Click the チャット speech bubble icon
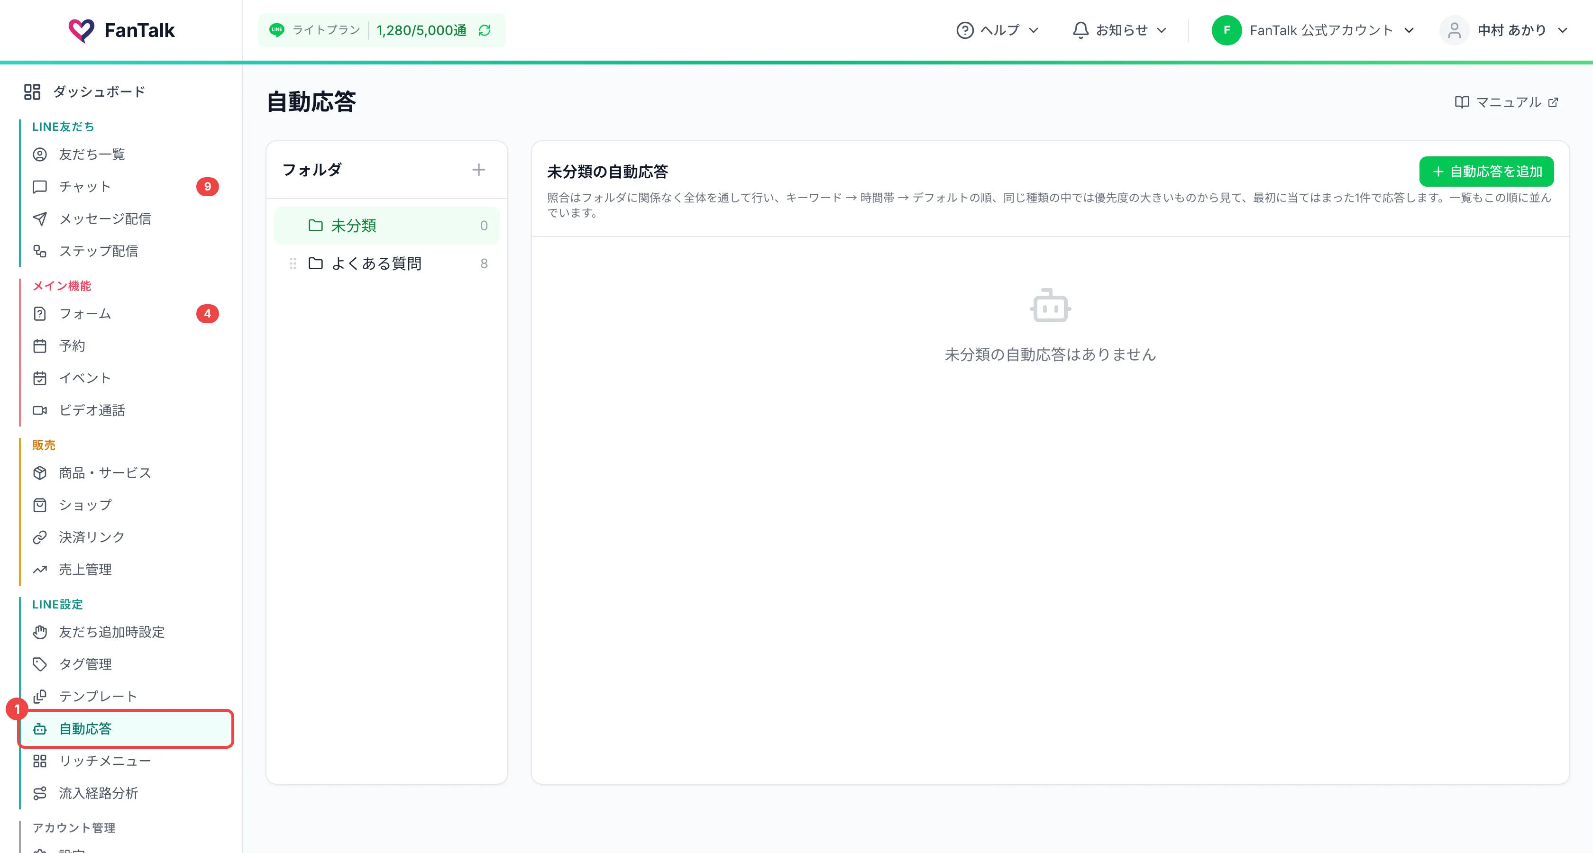1593x853 pixels. coord(39,187)
